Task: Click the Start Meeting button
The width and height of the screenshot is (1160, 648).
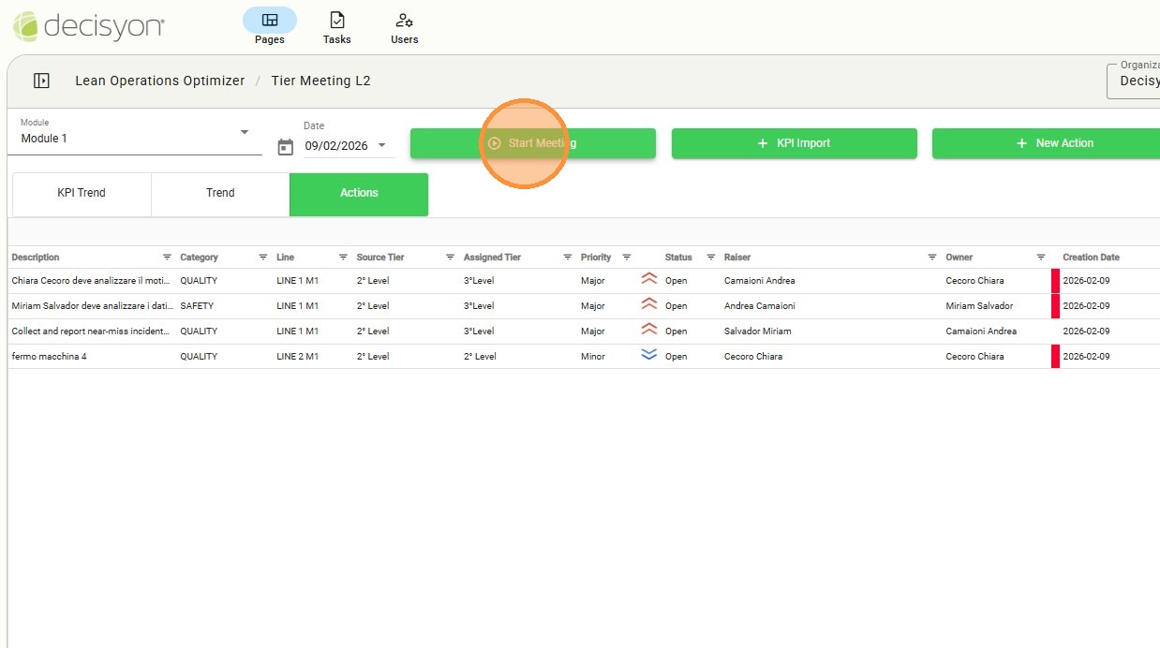Action: [532, 143]
